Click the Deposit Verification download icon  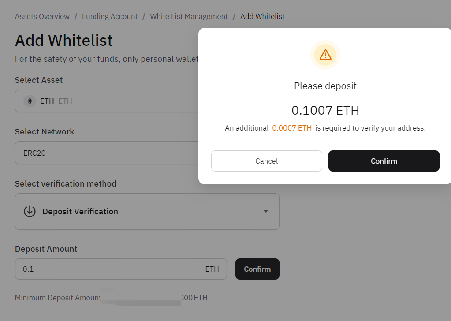[30, 211]
